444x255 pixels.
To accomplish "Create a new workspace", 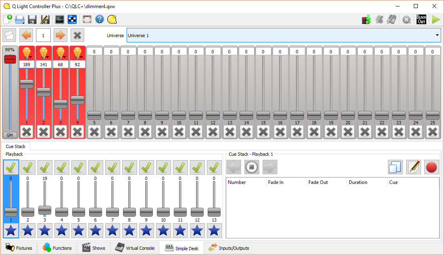I will (8, 19).
